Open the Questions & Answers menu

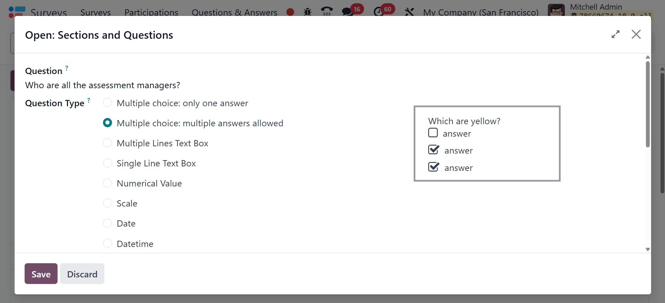click(234, 12)
